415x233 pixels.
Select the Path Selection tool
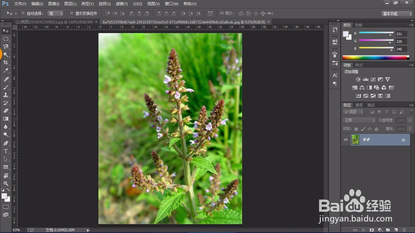(5, 159)
